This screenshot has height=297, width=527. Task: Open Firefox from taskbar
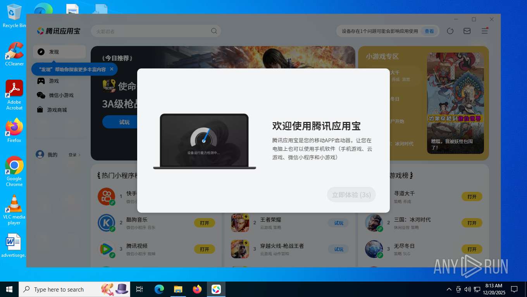[197, 289]
